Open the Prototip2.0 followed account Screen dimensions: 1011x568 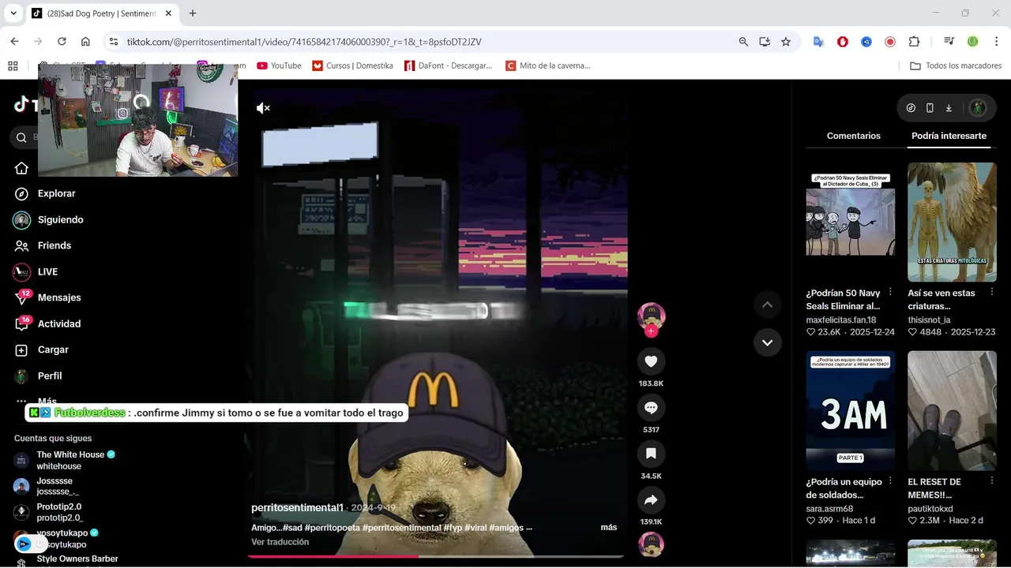pos(60,512)
